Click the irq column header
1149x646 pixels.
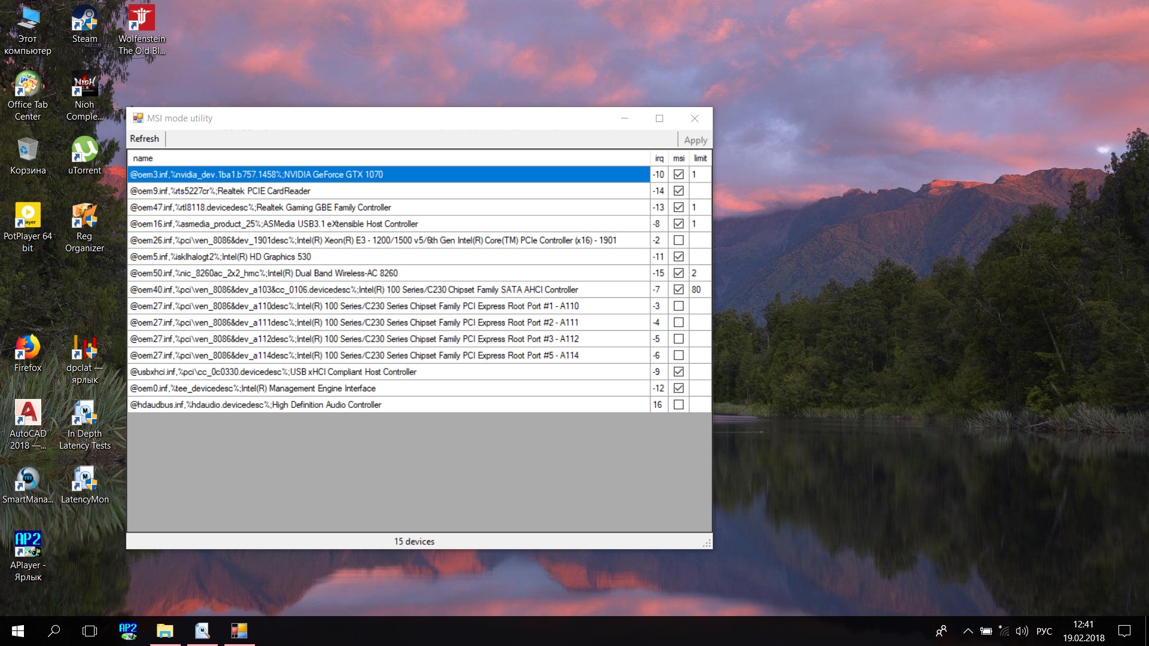coord(659,159)
